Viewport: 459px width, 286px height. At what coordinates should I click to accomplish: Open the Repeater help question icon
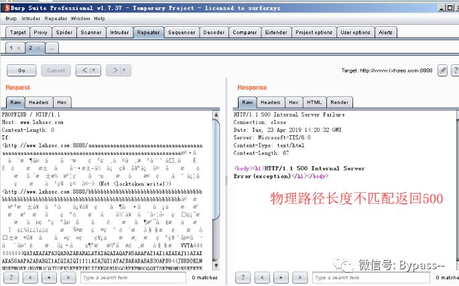pos(456,70)
